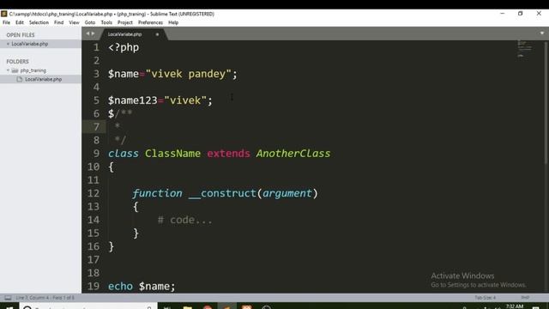
Task: Open the File menu
Action: coord(6,22)
